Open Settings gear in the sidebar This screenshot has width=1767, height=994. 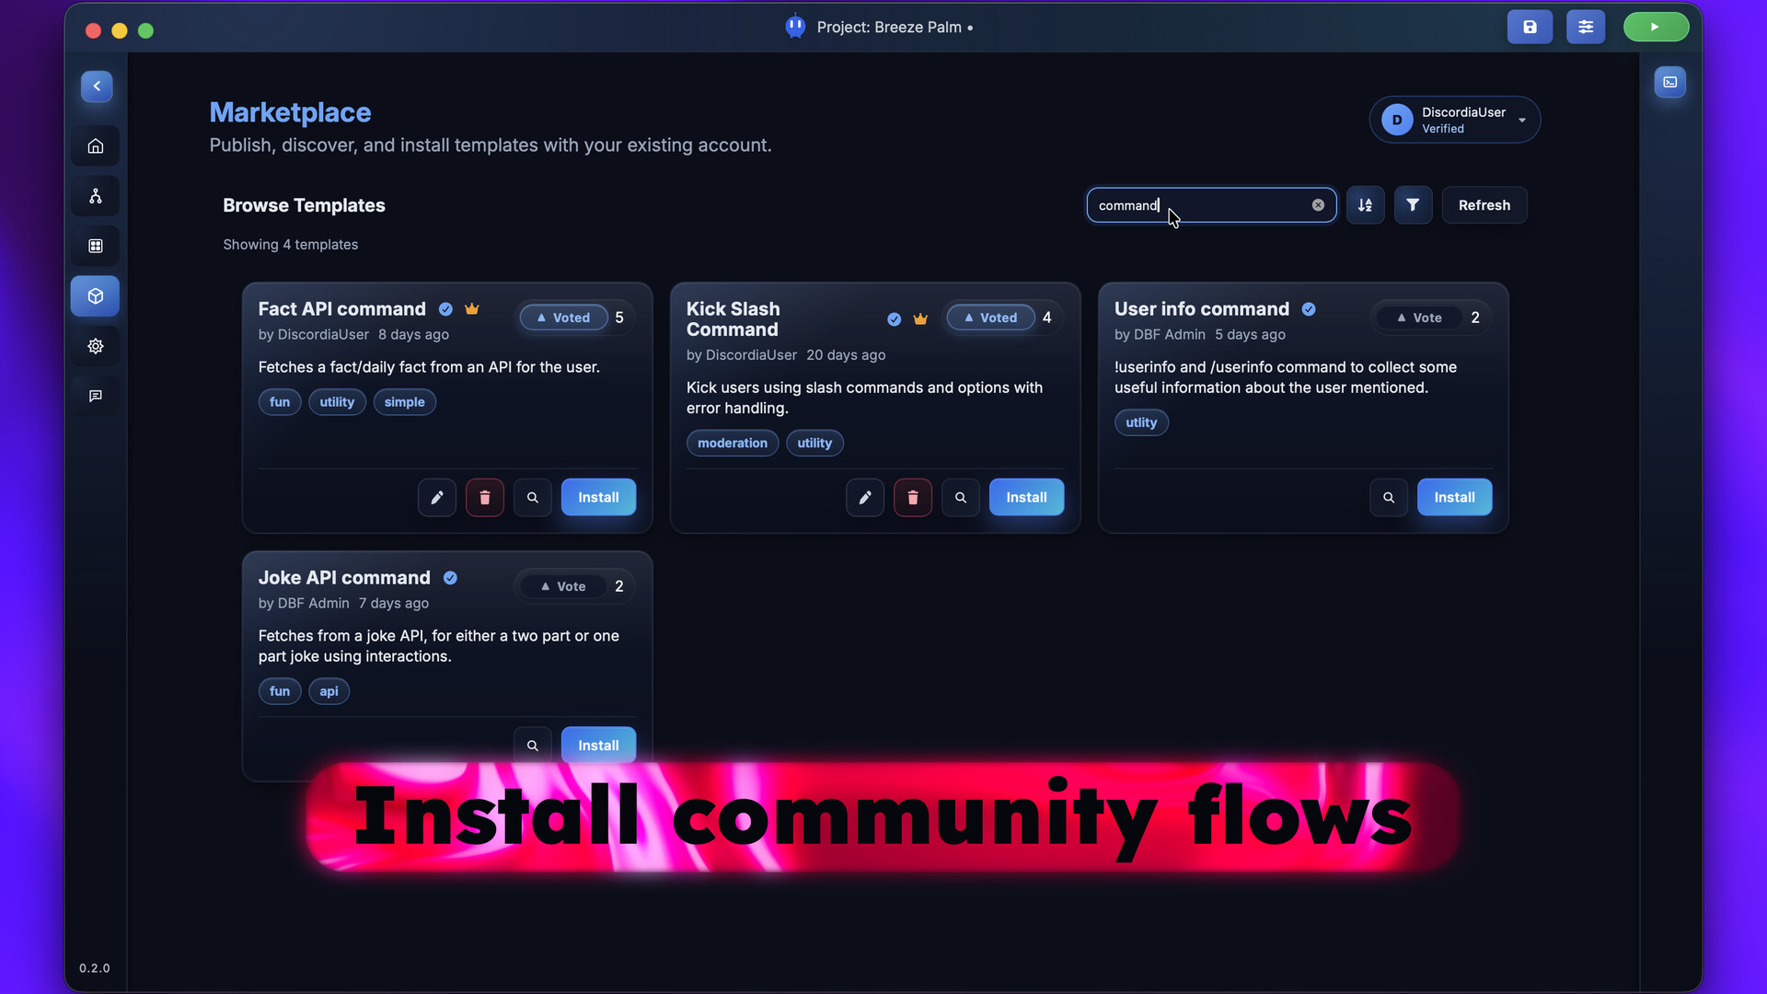95,346
